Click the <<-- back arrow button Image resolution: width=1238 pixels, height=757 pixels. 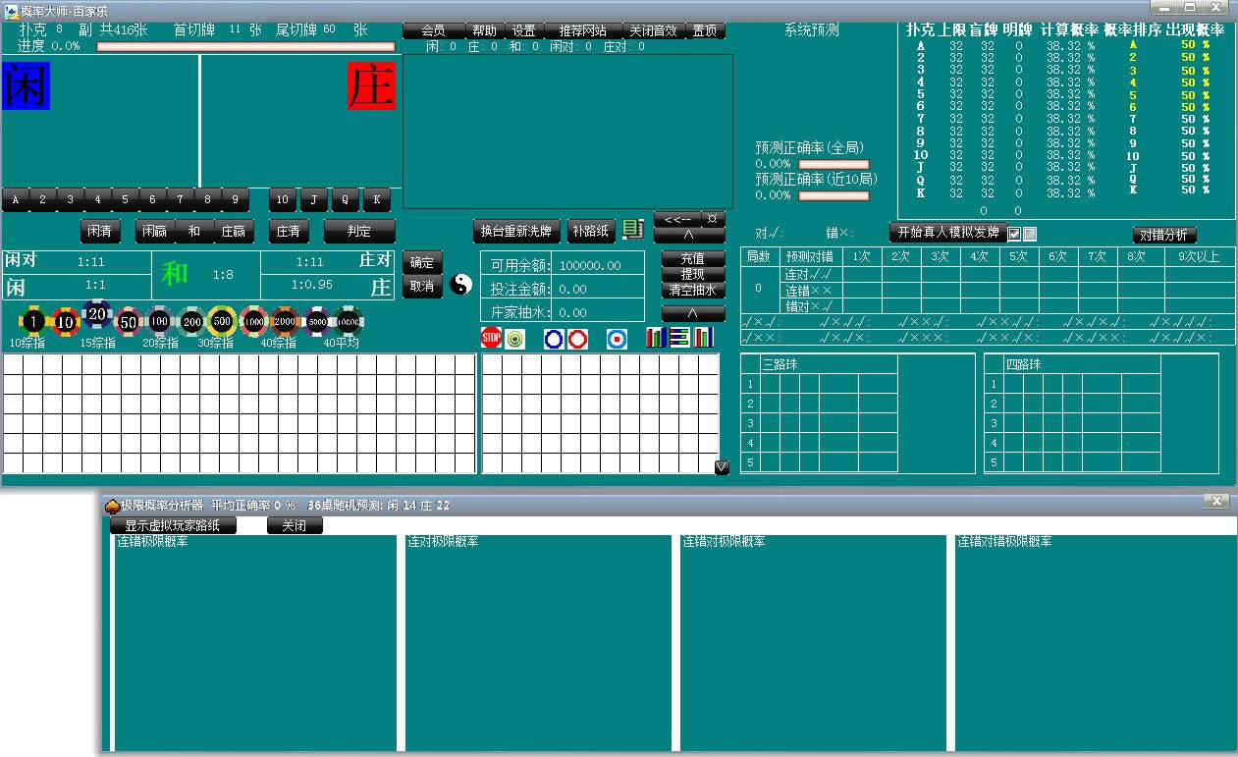677,219
